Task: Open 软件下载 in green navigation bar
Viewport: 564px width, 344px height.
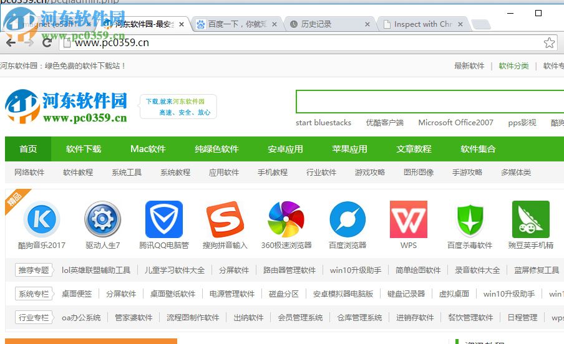Action: click(84, 149)
